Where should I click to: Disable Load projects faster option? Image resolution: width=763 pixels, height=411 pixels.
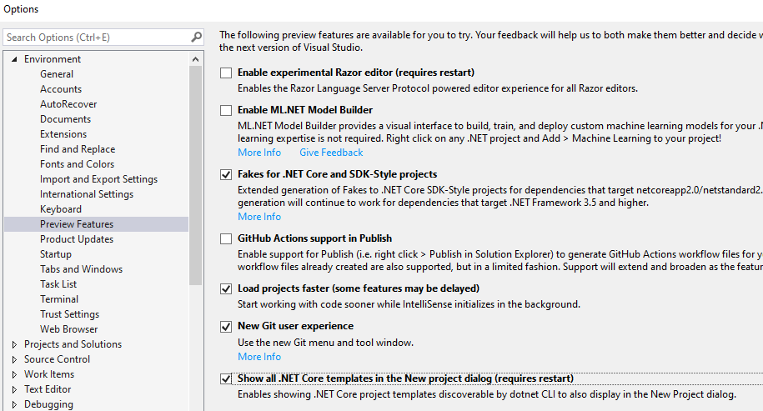pyautogui.click(x=226, y=289)
